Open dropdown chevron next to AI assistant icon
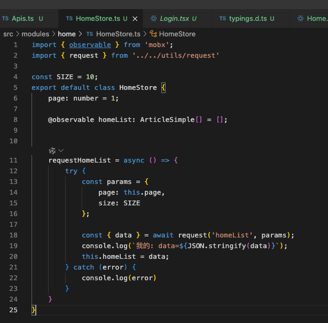 click(61, 151)
